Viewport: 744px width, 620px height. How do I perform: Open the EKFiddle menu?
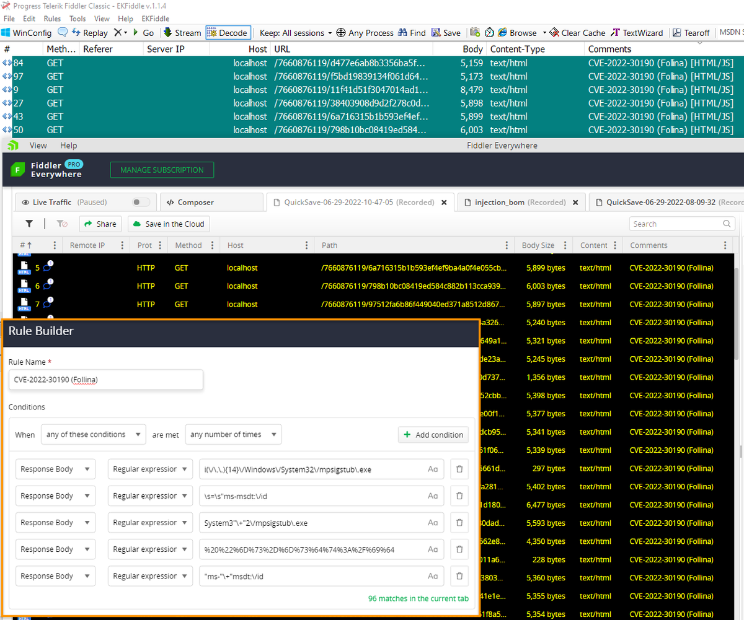pyautogui.click(x=156, y=19)
